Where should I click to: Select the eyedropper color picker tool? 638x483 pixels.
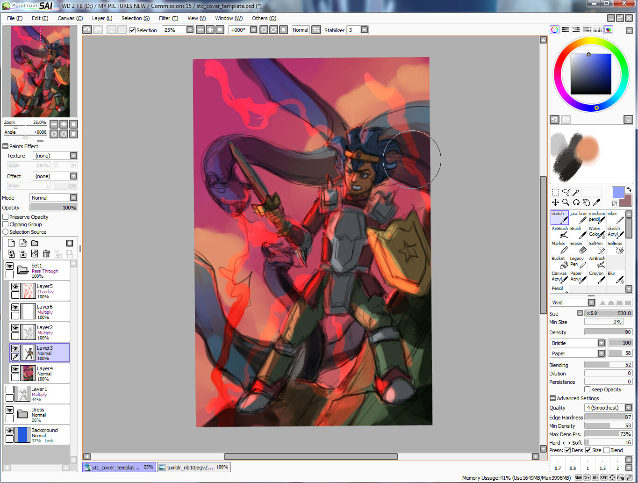[596, 202]
